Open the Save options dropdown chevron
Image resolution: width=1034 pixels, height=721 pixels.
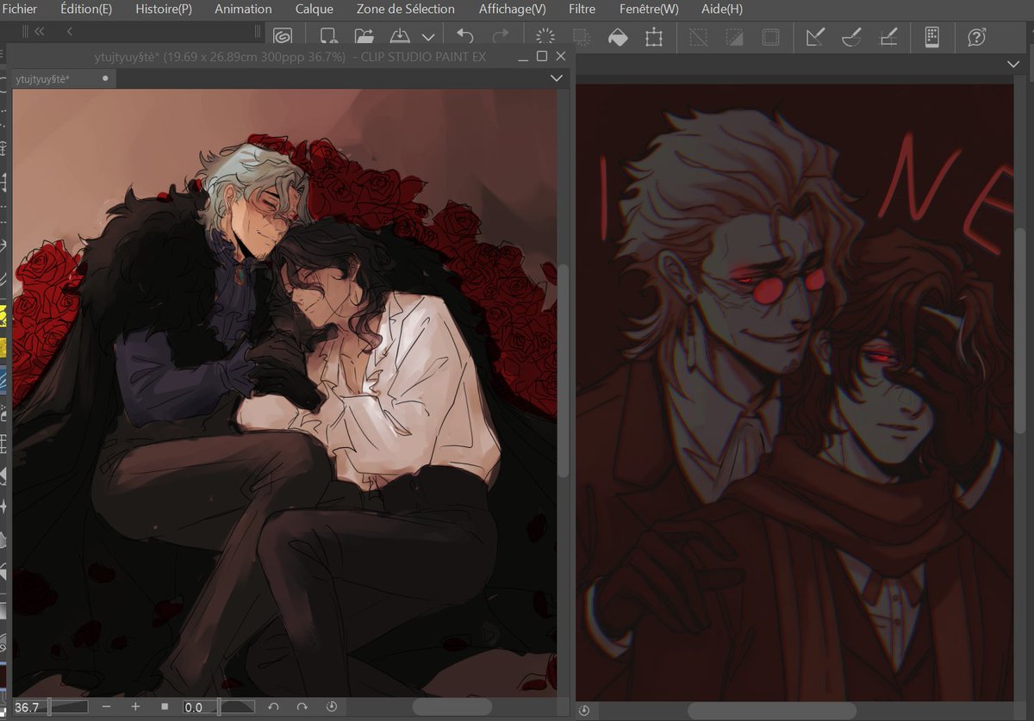tap(427, 36)
